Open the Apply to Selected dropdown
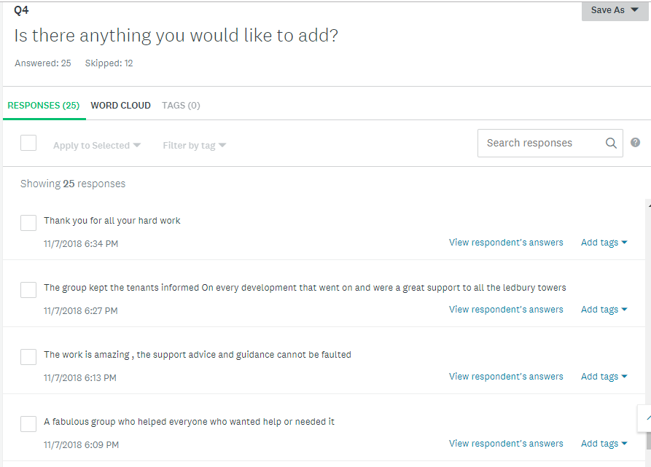 (97, 146)
